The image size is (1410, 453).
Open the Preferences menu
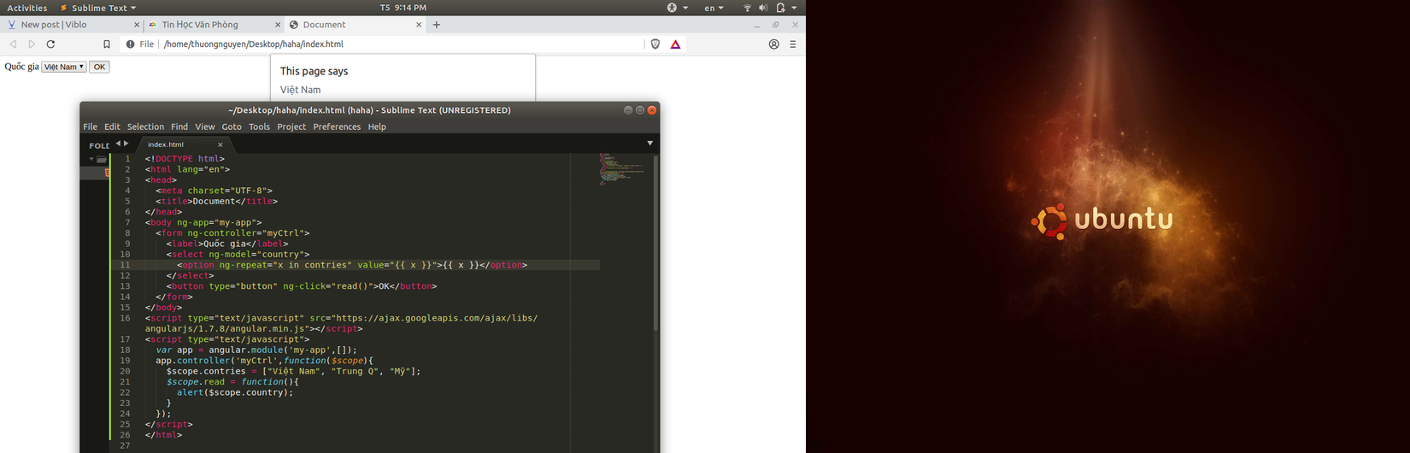point(337,126)
